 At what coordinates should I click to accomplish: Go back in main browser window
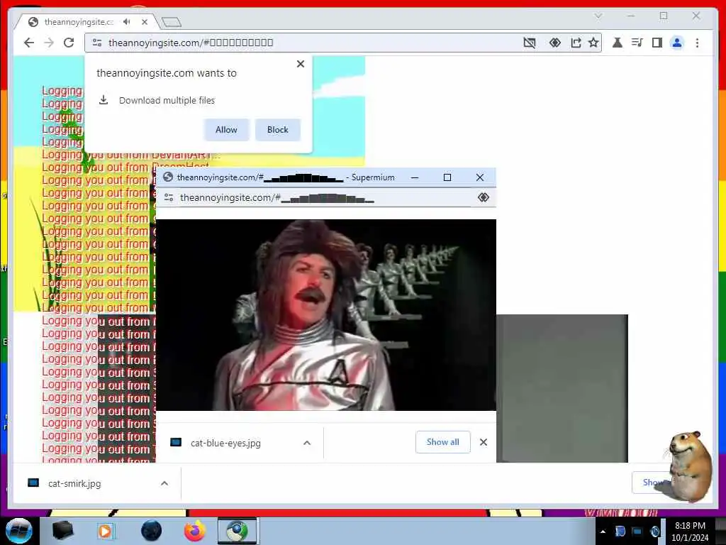pyautogui.click(x=28, y=43)
